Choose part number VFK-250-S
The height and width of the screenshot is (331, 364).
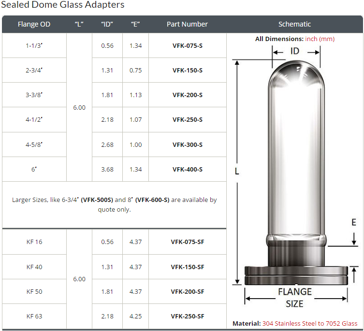click(x=187, y=119)
